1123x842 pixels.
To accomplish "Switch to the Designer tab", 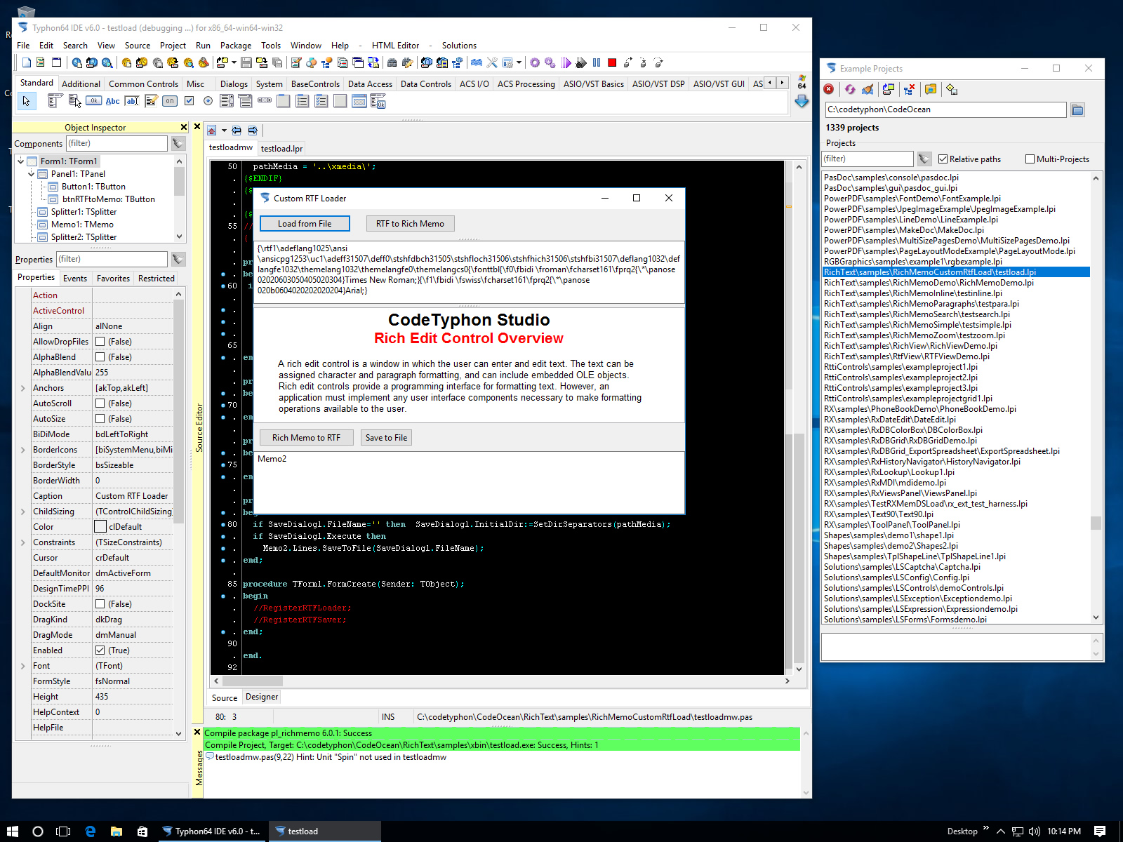I will click(x=262, y=697).
